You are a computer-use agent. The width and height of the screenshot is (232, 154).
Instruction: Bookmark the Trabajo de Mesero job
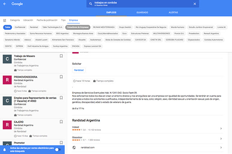[61, 56]
